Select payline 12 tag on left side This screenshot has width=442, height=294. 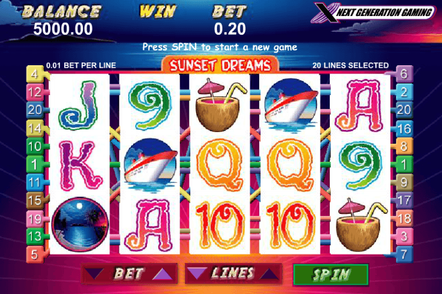[35, 92]
